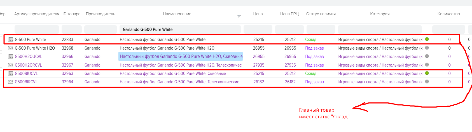Focus the Производитель filter field
Viewport: 472px width, 132px height.
(x=101, y=30)
